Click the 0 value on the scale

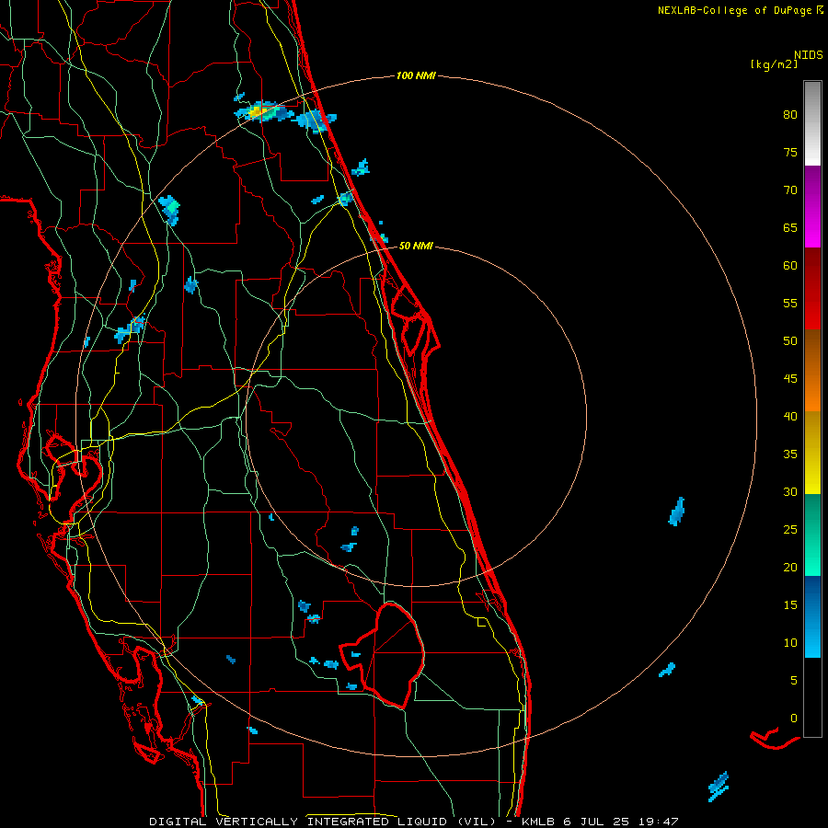pyautogui.click(x=794, y=719)
